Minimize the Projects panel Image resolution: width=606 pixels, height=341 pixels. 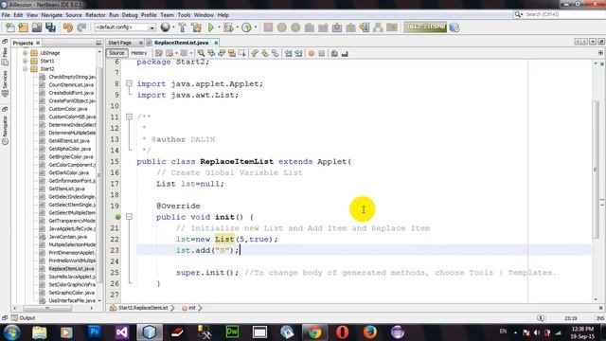click(x=98, y=43)
